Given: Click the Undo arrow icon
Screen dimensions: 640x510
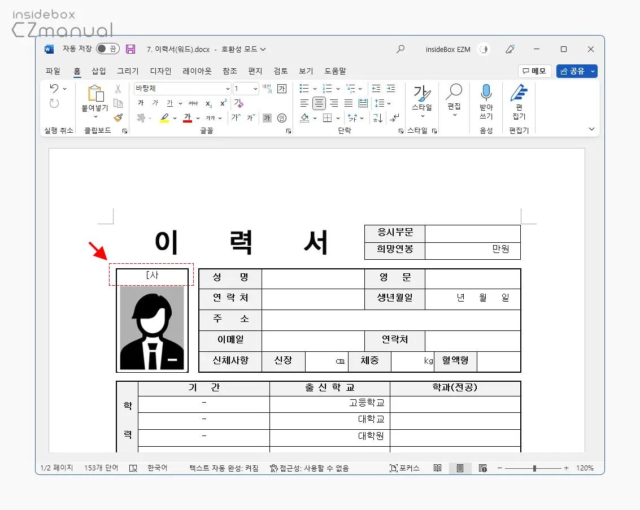Looking at the screenshot, I should 54,88.
